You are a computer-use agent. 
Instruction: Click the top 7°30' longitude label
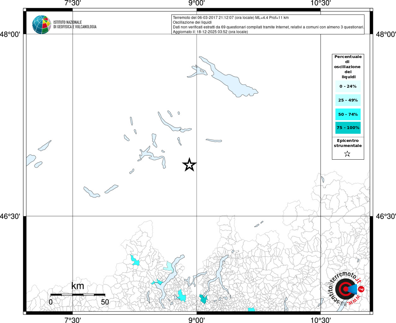click(x=73, y=3)
